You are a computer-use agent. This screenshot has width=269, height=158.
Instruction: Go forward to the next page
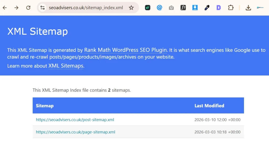(16, 8)
